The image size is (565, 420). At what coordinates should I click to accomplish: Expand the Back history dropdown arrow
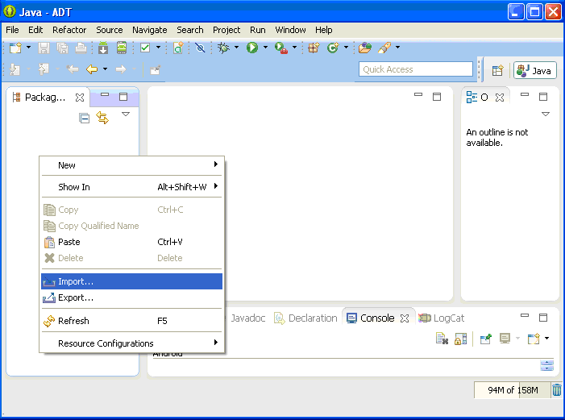tap(105, 69)
